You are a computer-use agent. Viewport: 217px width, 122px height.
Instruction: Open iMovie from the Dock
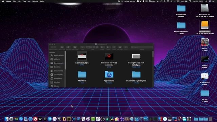click(122, 119)
